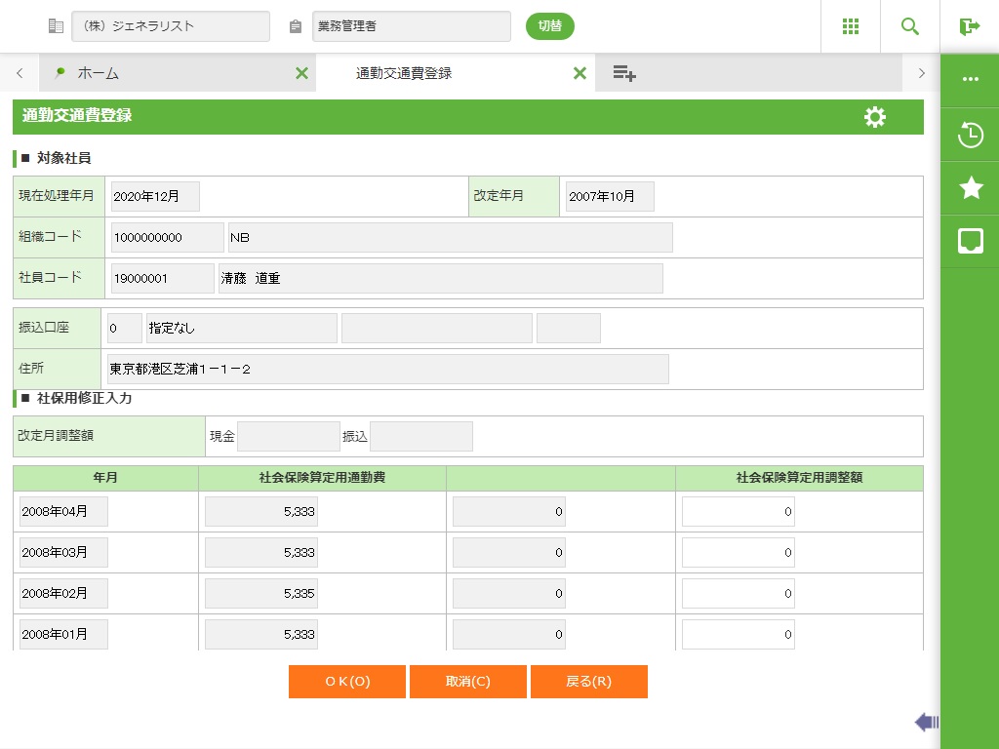
Task: Open the history clock icon
Action: [970, 135]
